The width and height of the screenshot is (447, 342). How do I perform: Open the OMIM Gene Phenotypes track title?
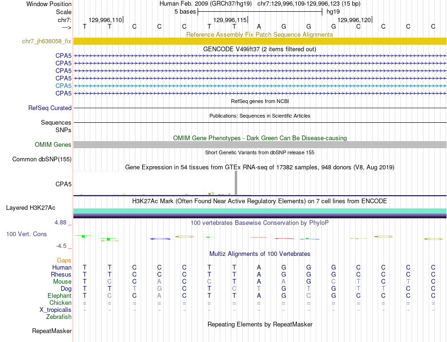(260, 138)
